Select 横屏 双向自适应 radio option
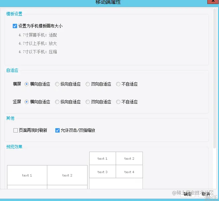 click(88, 84)
